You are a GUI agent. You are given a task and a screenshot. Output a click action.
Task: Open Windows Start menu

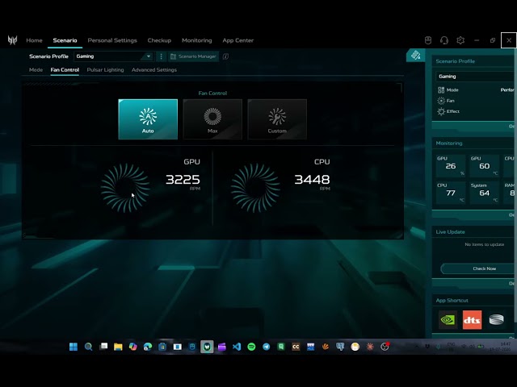[74, 347]
